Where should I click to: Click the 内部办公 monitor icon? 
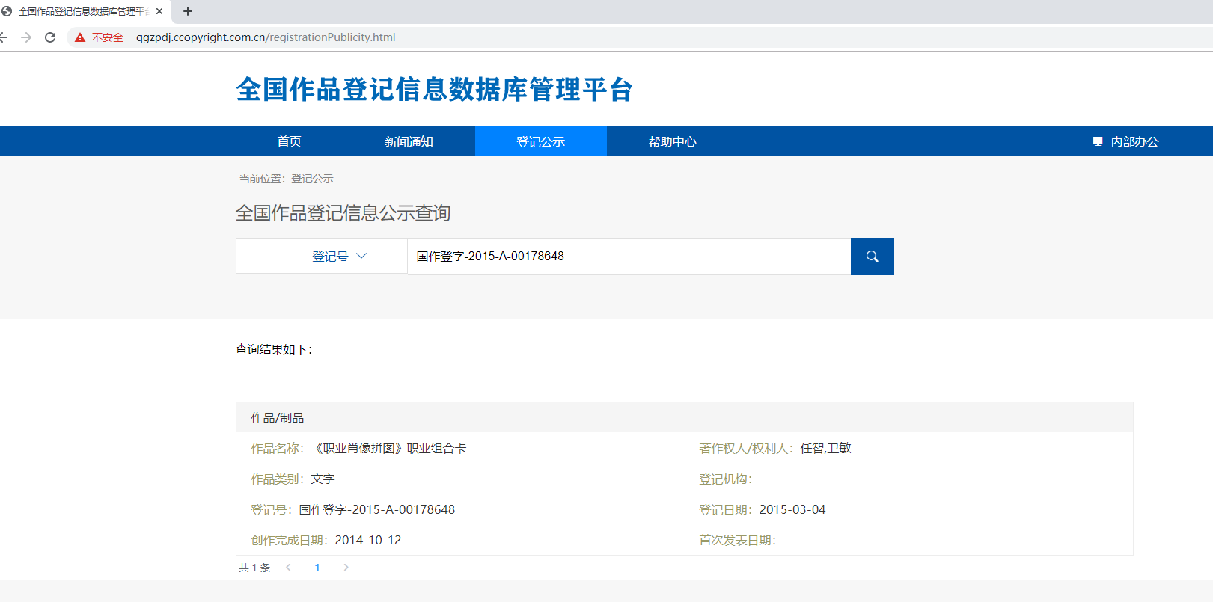[1098, 141]
